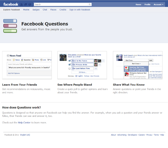Open the Mobile tab
This screenshot has width=168, height=148.
pos(26,10)
